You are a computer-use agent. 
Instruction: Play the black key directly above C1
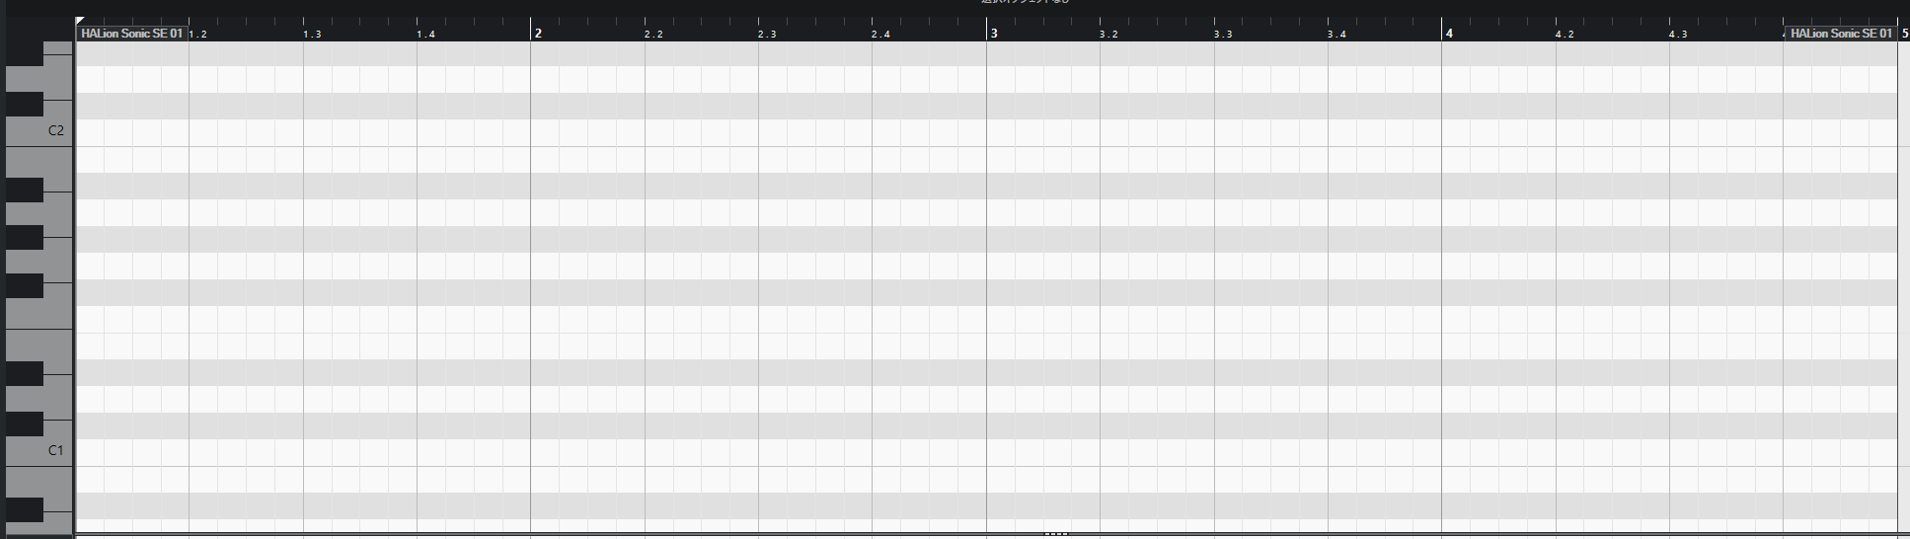25,424
